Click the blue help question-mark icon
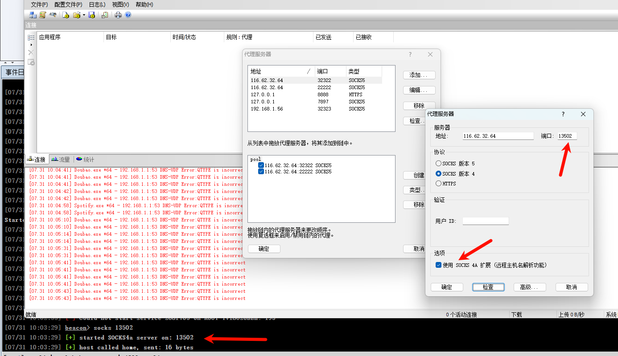 coord(128,15)
